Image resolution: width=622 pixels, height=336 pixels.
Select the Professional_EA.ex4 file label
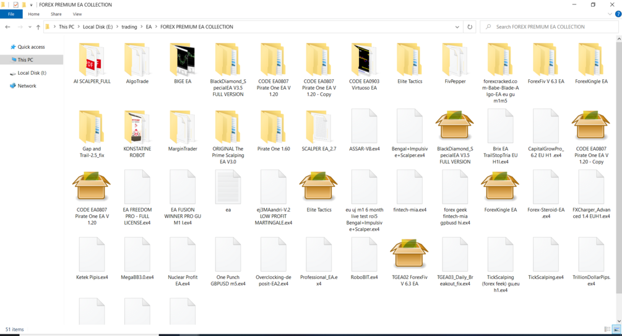(319, 280)
